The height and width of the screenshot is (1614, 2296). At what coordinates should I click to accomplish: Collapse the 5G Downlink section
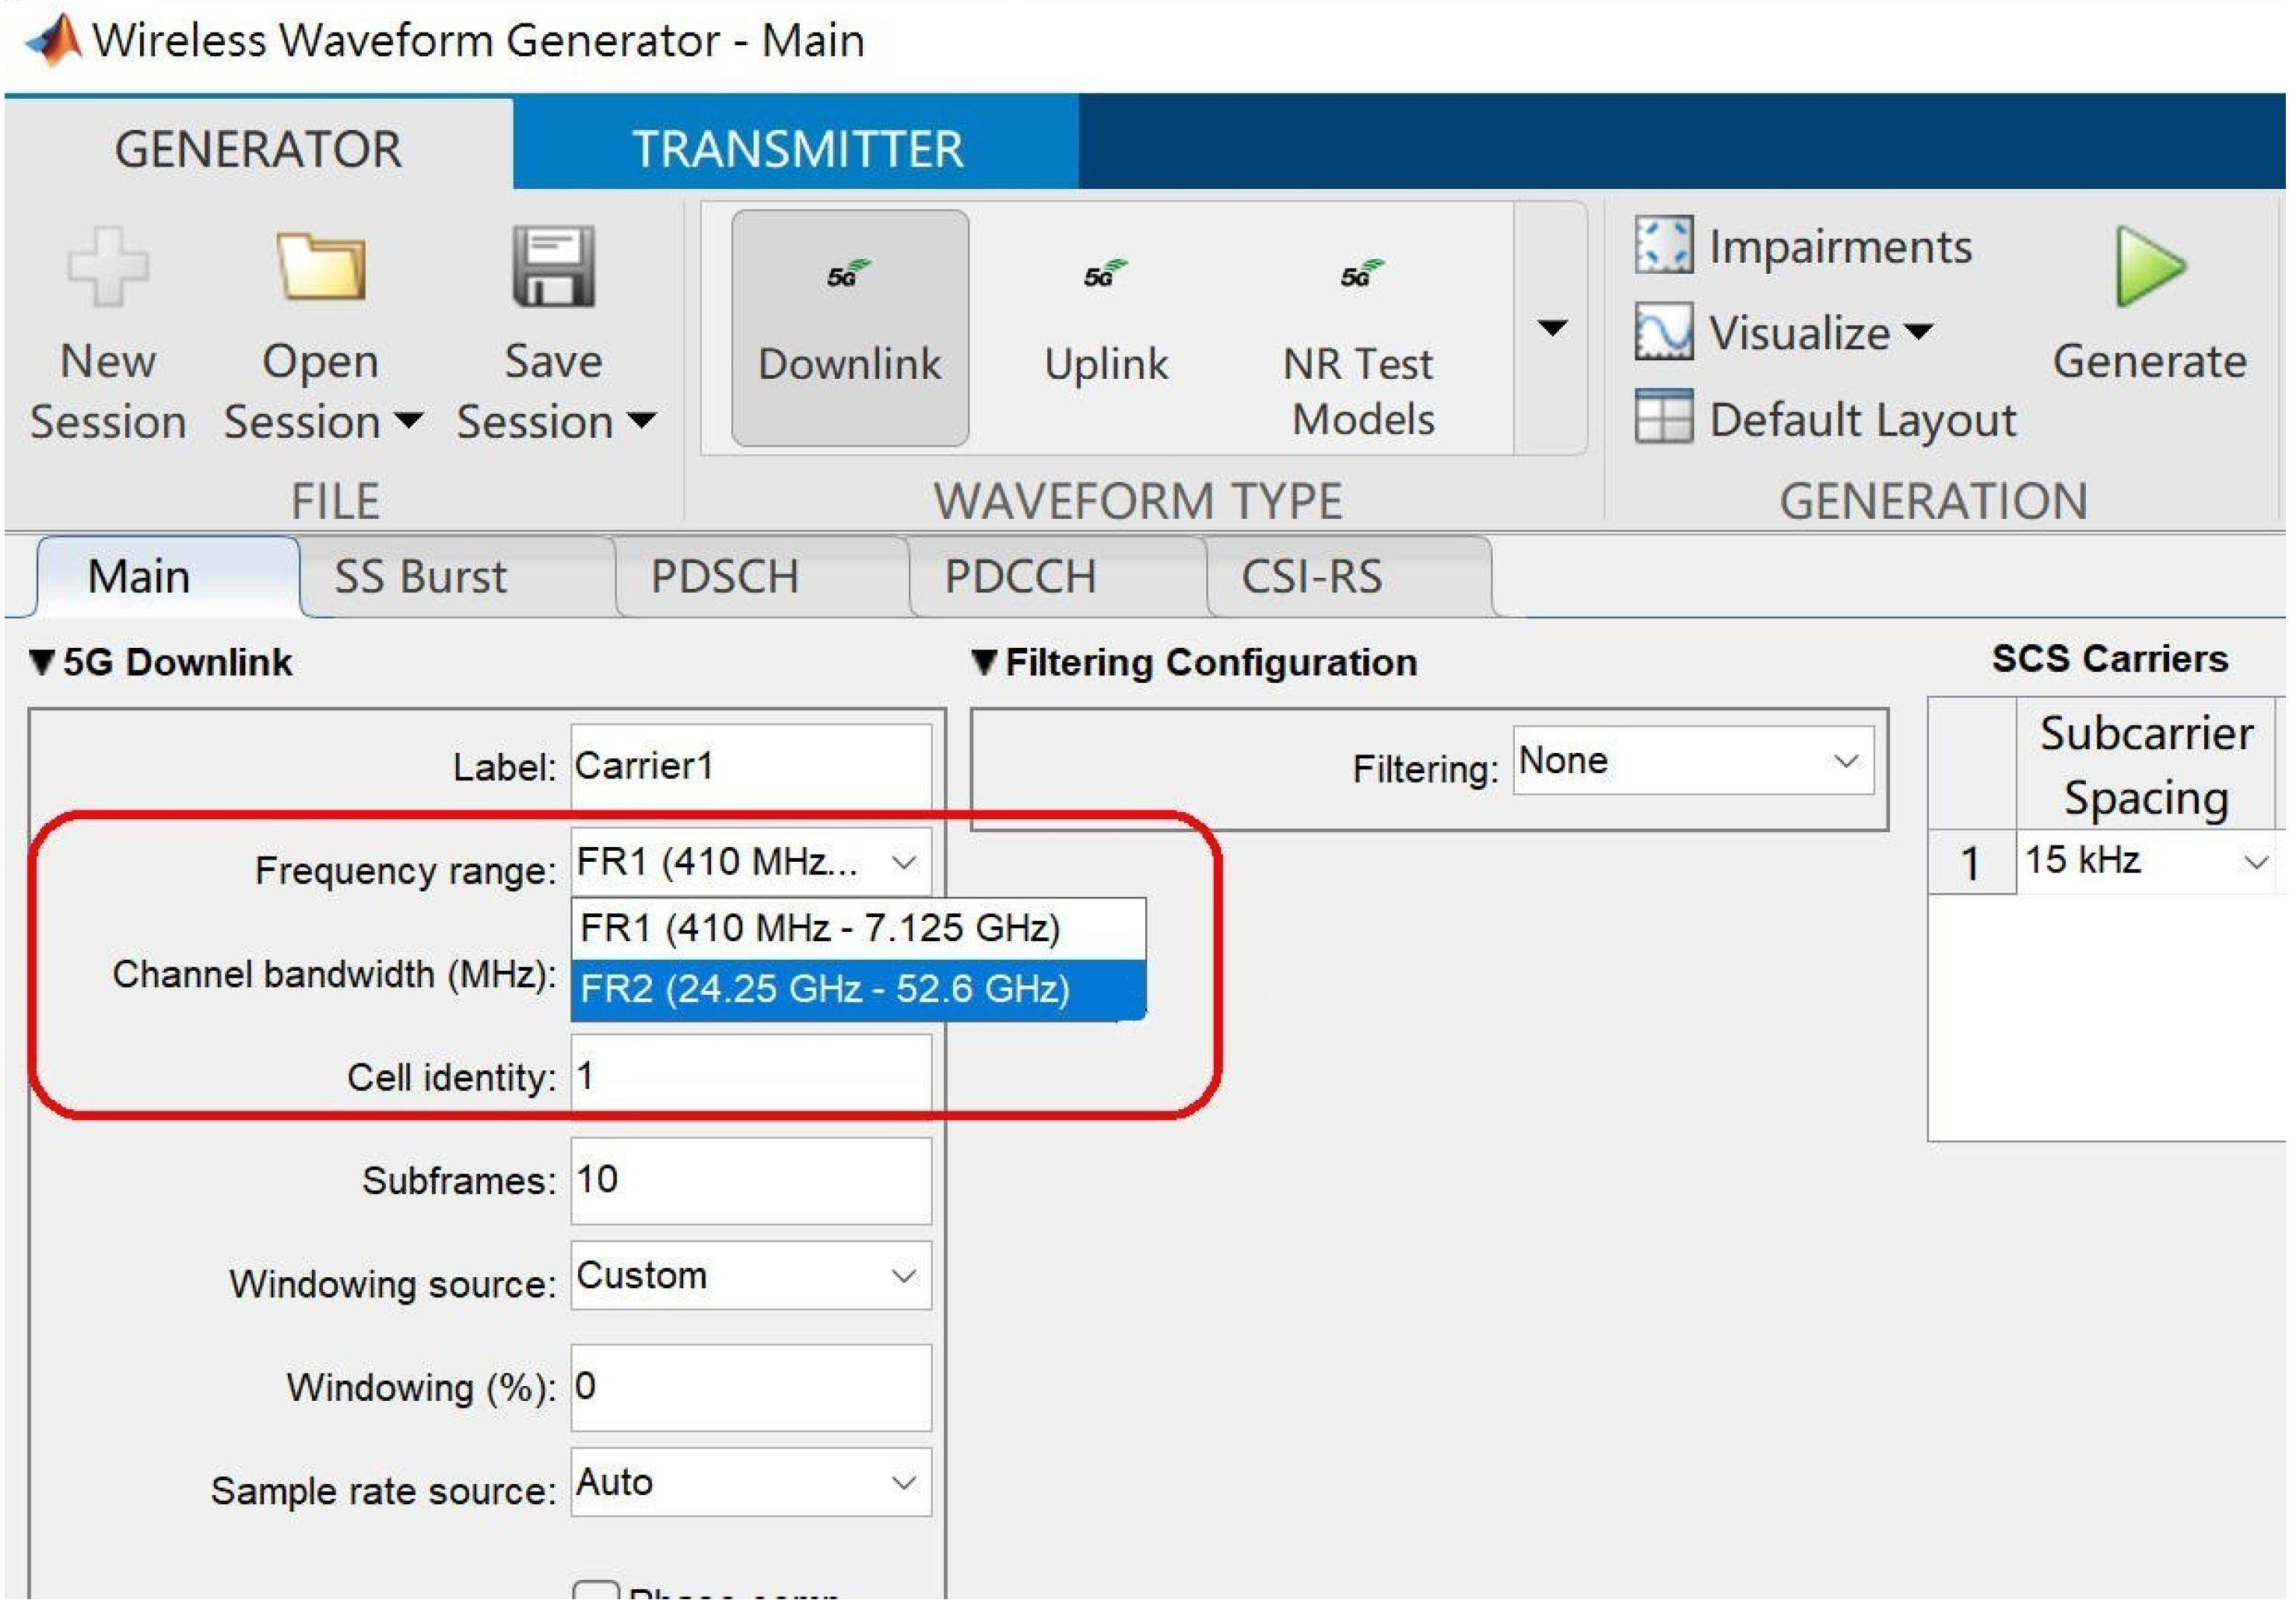click(x=42, y=662)
